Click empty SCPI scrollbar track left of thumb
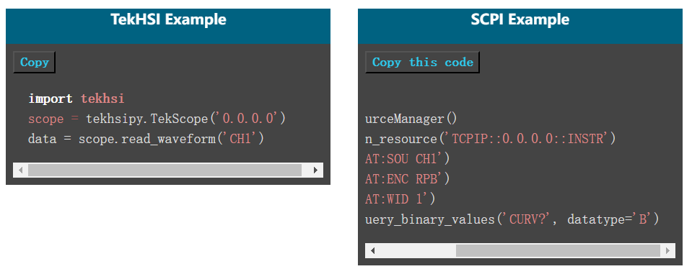This screenshot has height=269, width=692. tap(418, 250)
